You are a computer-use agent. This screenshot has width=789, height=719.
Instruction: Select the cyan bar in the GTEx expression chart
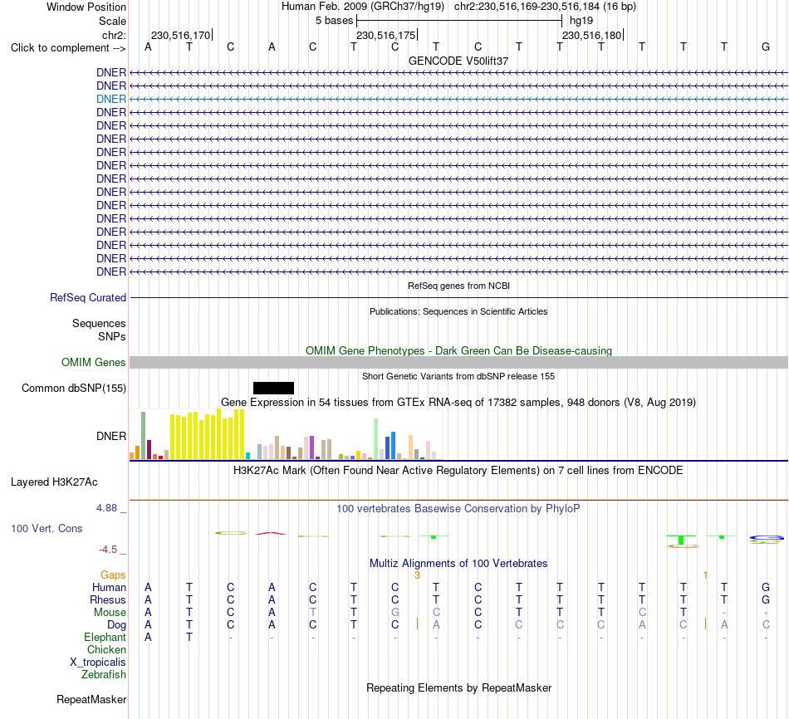click(247, 456)
